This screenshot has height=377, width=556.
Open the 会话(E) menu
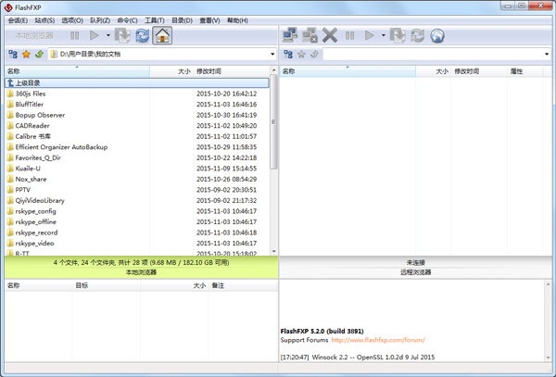(18, 20)
